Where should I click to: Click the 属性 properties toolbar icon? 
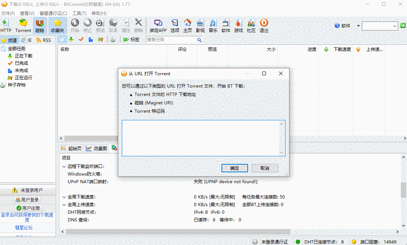(x=126, y=25)
